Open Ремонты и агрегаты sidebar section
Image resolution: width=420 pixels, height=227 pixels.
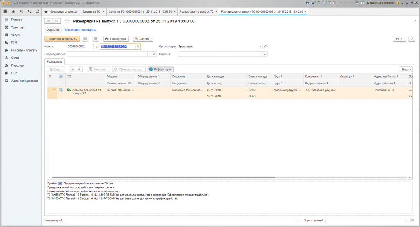pos(24,50)
